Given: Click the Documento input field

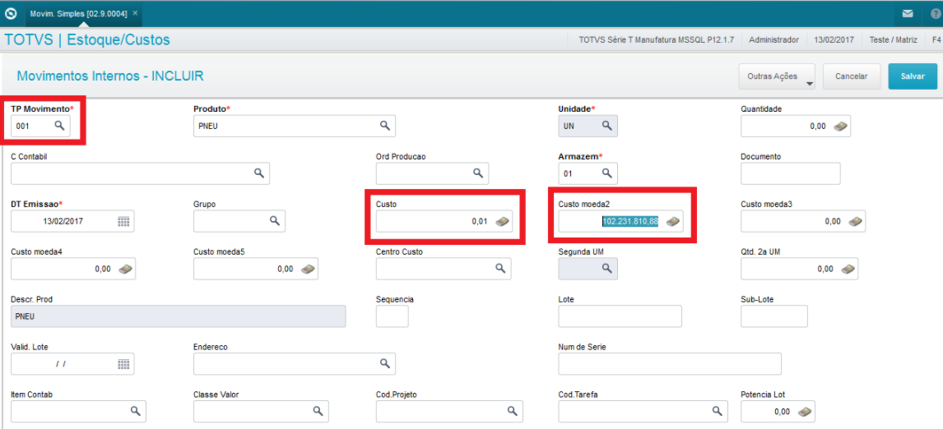Looking at the screenshot, I should pyautogui.click(x=790, y=173).
